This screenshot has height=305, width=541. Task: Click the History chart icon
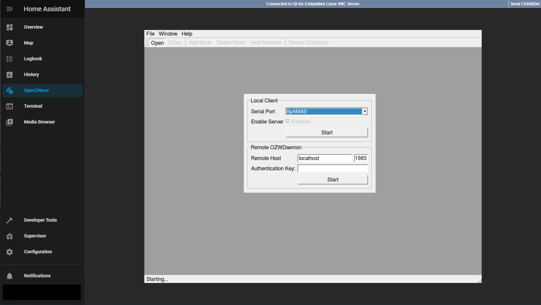point(9,75)
